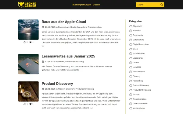Click the cloudy sea thumbnail of Apple-Cloud post

[28, 30]
